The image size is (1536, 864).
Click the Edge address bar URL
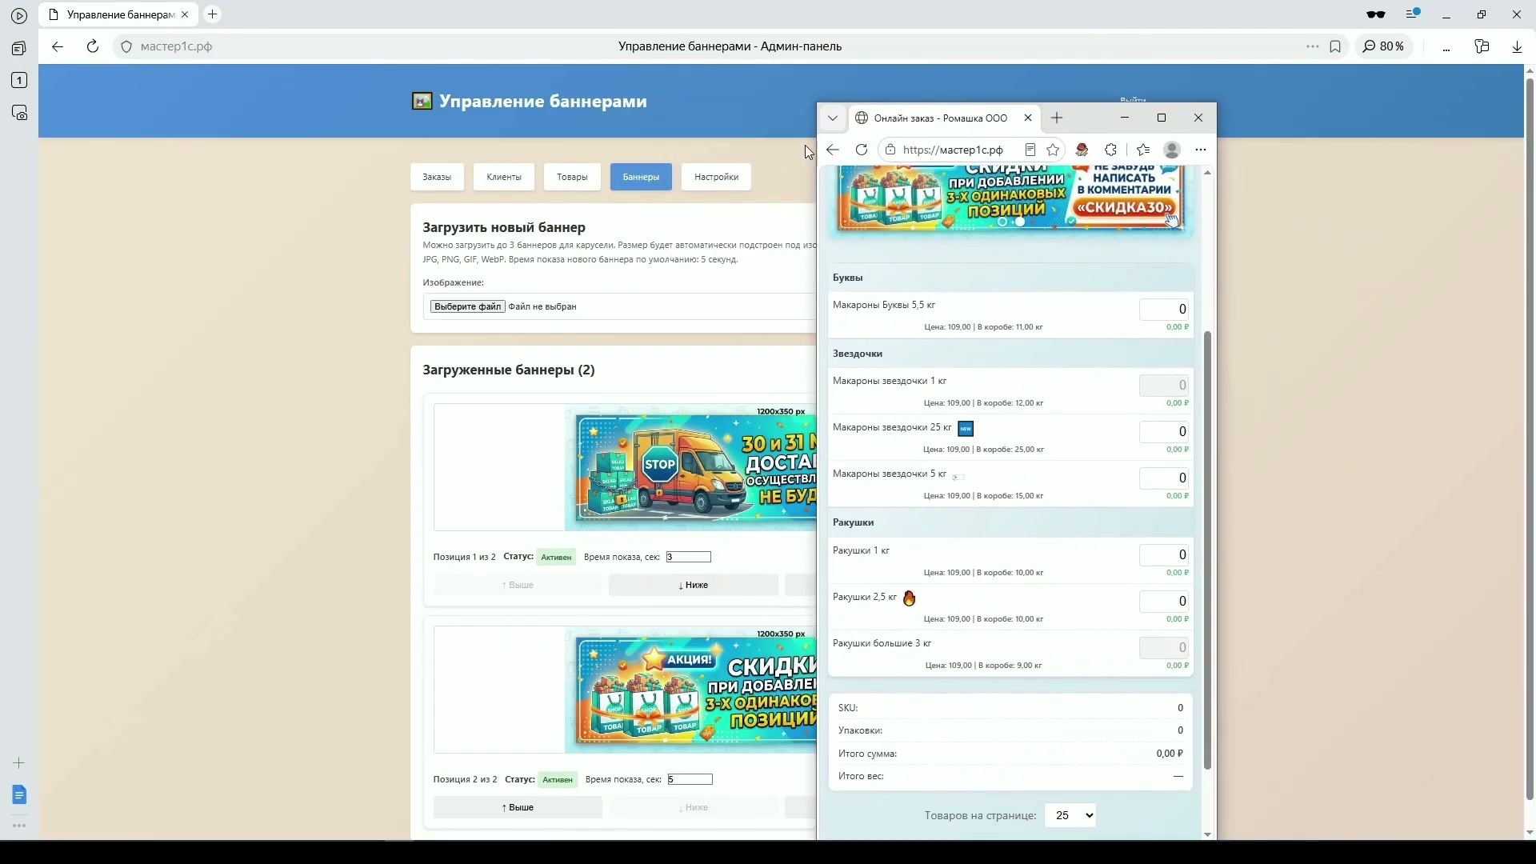pos(952,150)
